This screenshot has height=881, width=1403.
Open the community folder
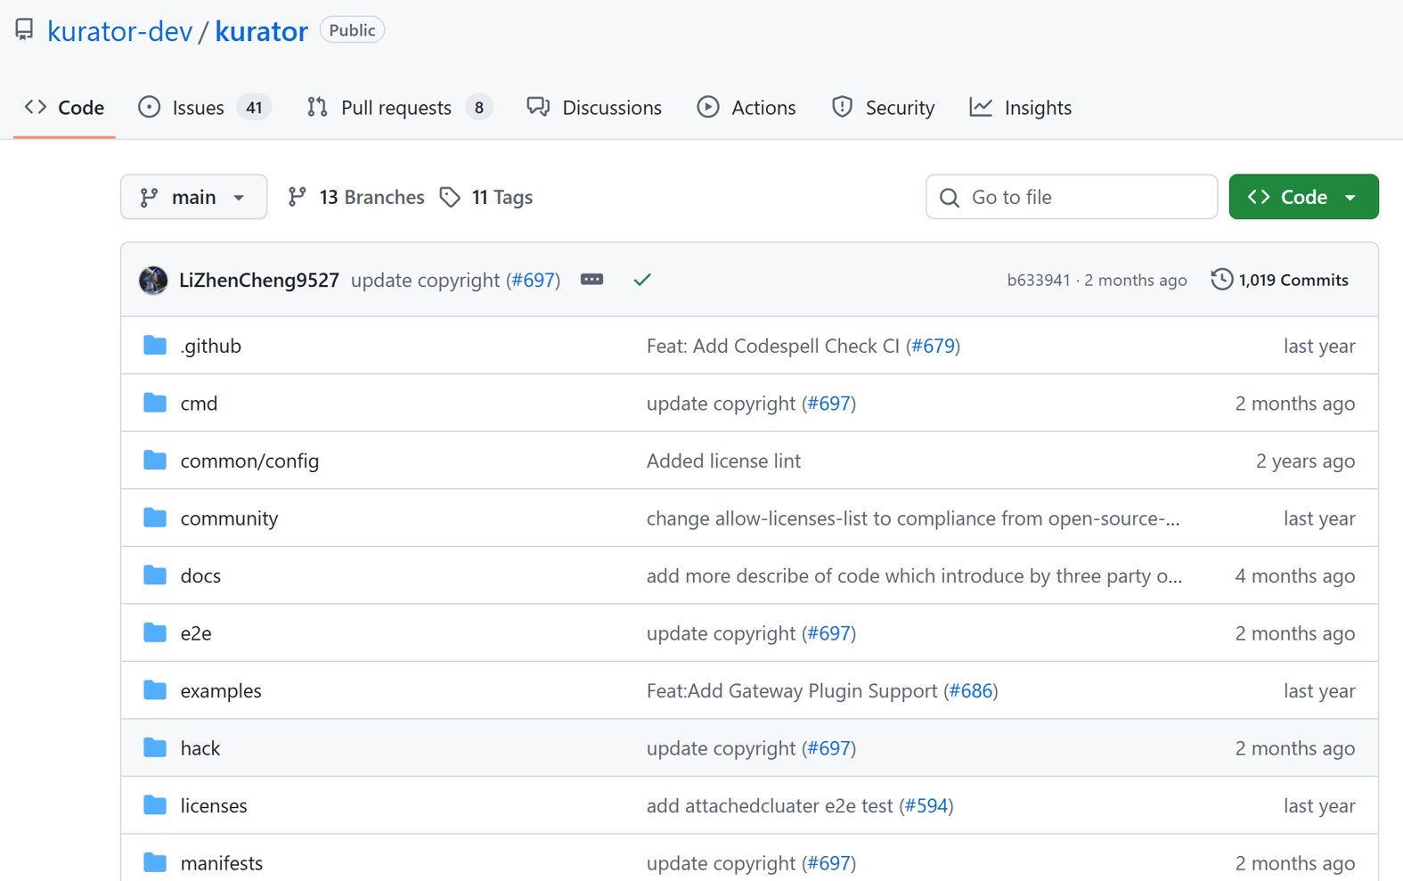(x=229, y=518)
